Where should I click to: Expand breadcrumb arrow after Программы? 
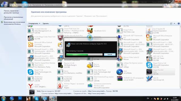pos(43,5)
